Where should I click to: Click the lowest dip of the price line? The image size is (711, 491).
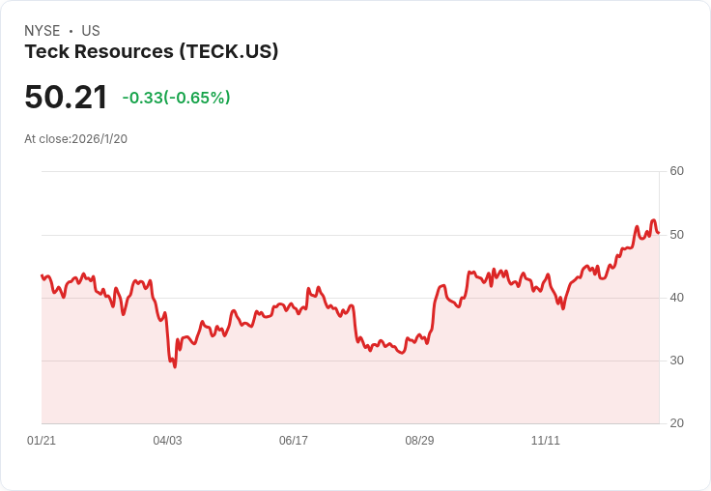point(175,367)
